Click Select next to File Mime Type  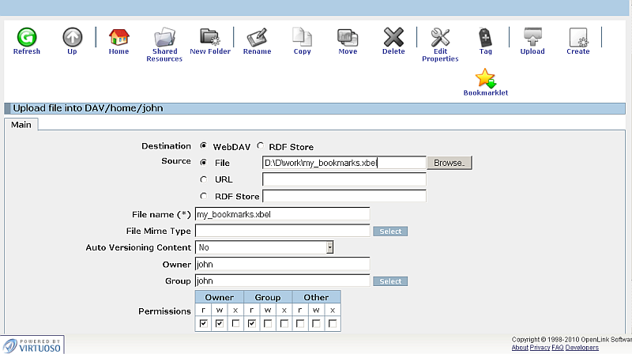point(390,232)
